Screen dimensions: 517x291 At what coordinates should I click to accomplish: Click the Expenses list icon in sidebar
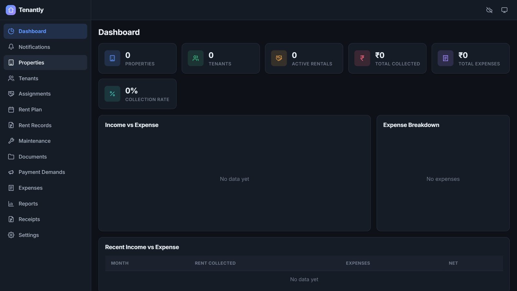tap(11, 188)
